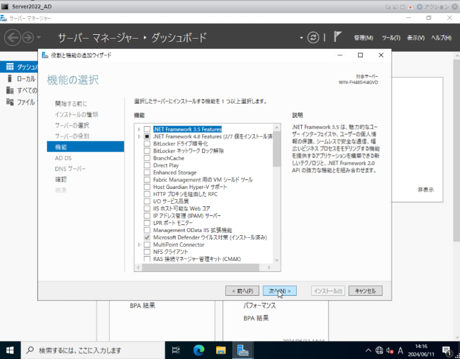460x359 pixels.
Task: Expand .NET Framework 3.5 Features tree
Action: coord(139,130)
